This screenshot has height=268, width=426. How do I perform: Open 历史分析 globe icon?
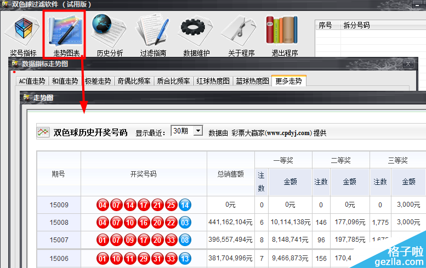click(x=110, y=32)
